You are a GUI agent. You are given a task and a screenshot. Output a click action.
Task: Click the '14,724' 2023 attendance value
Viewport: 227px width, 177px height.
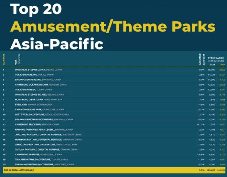[x=212, y=75]
